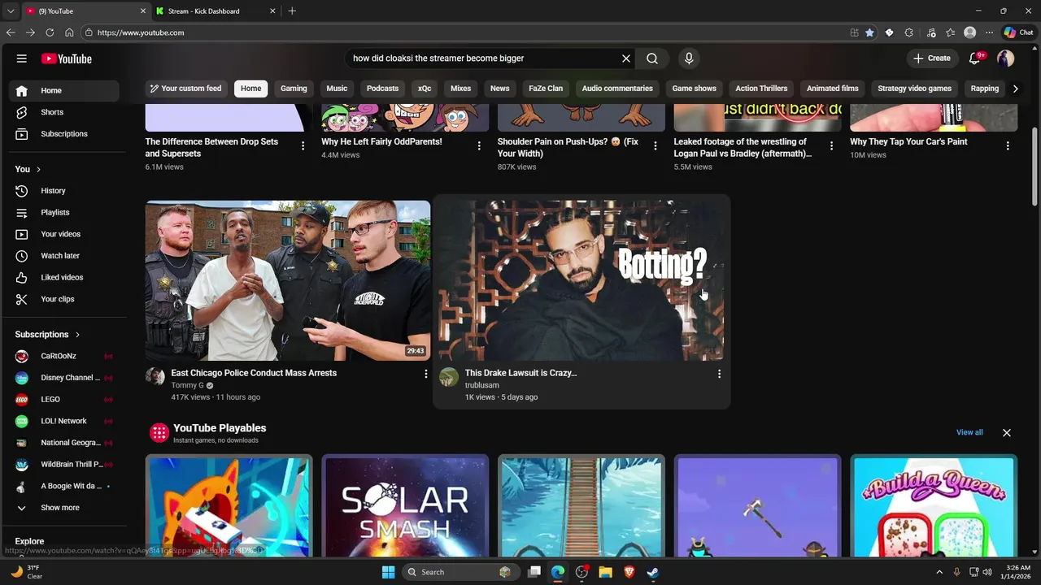Open the Build a Queen playable
Screen dimensions: 1041x585
point(934,508)
